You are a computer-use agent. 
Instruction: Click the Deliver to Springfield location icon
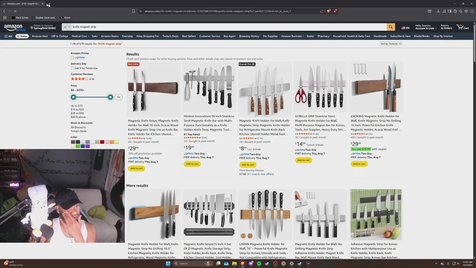coord(32,28)
